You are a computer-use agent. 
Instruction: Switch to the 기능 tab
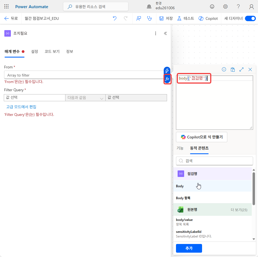point(180,148)
